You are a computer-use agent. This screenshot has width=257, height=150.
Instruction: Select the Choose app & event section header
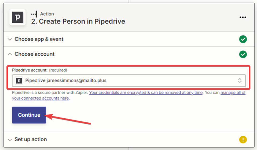(39, 39)
